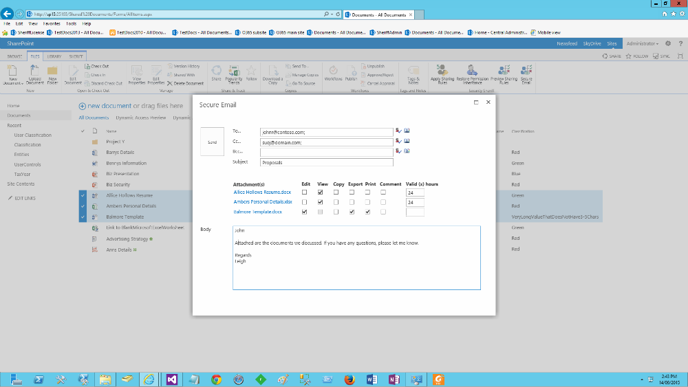Screen dimensions: 688x387
Task: Untick View for Alice Hollows Resume.docx
Action: (321, 192)
